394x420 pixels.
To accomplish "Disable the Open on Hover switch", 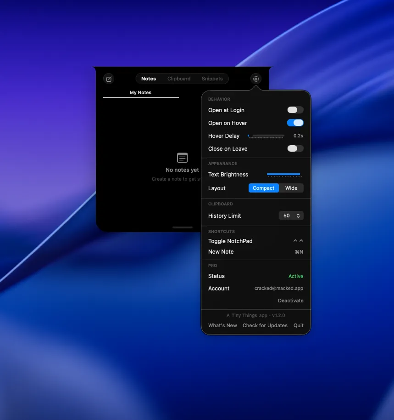I will coord(295,123).
